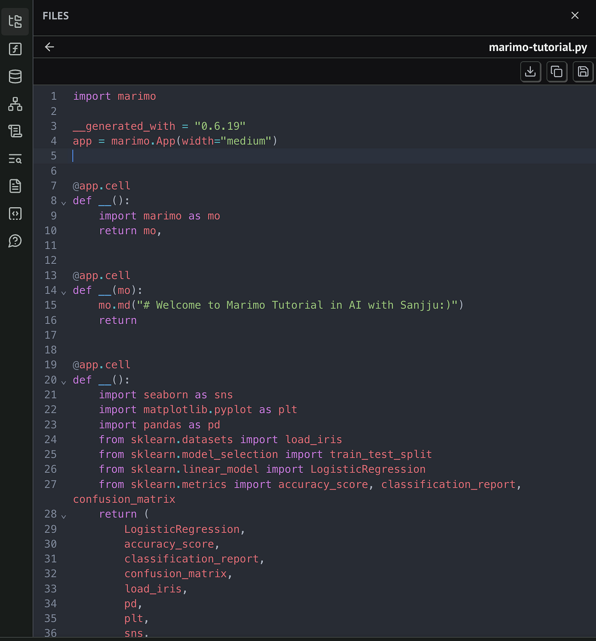
Task: Click "@app.cell" decorator on line 19
Action: pyautogui.click(x=102, y=365)
